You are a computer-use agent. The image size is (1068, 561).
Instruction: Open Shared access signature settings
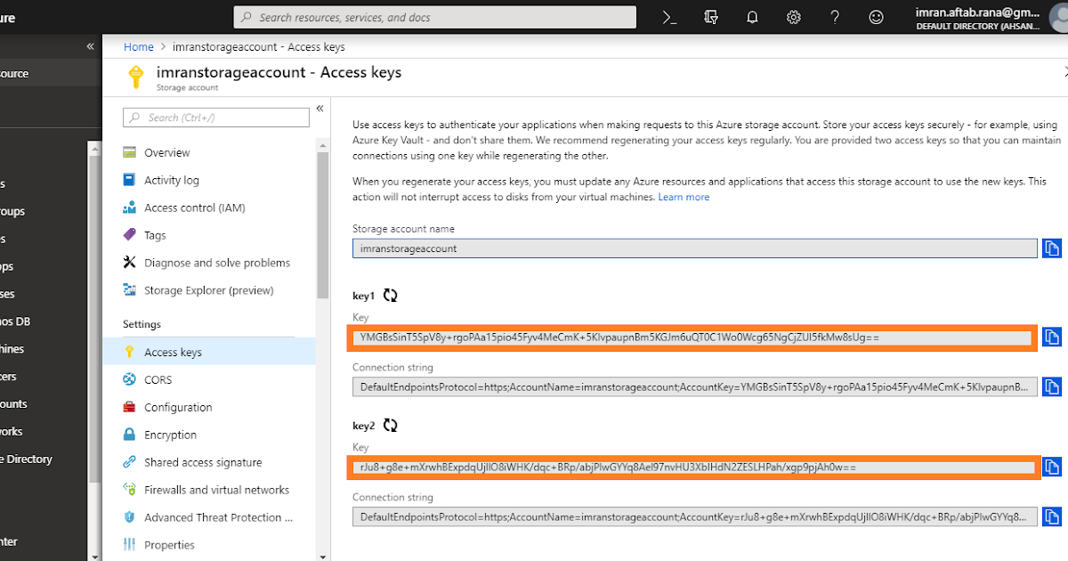(204, 462)
